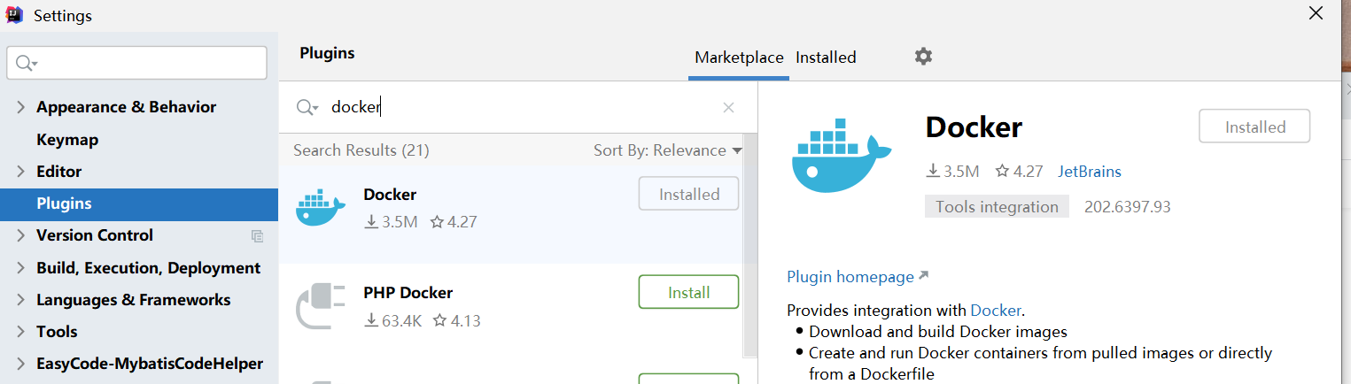This screenshot has height=384, width=1351.
Task: Click the Tools integration tag
Action: [x=997, y=207]
